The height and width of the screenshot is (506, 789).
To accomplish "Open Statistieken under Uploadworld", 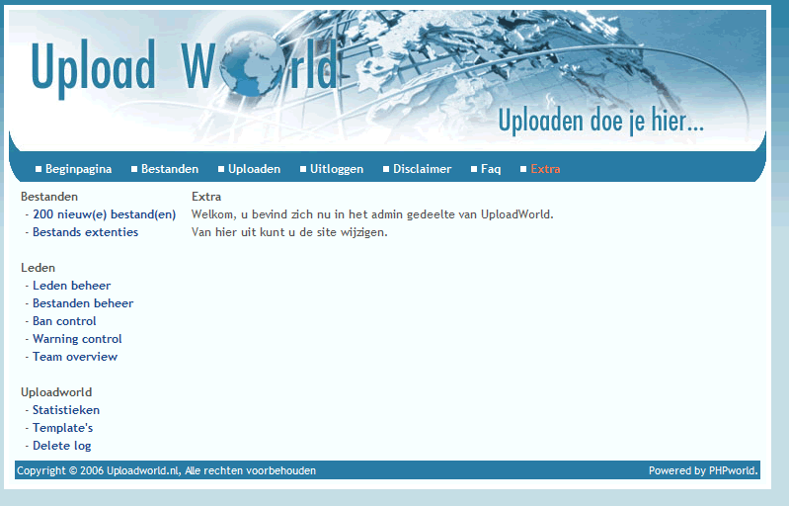I will (x=66, y=410).
